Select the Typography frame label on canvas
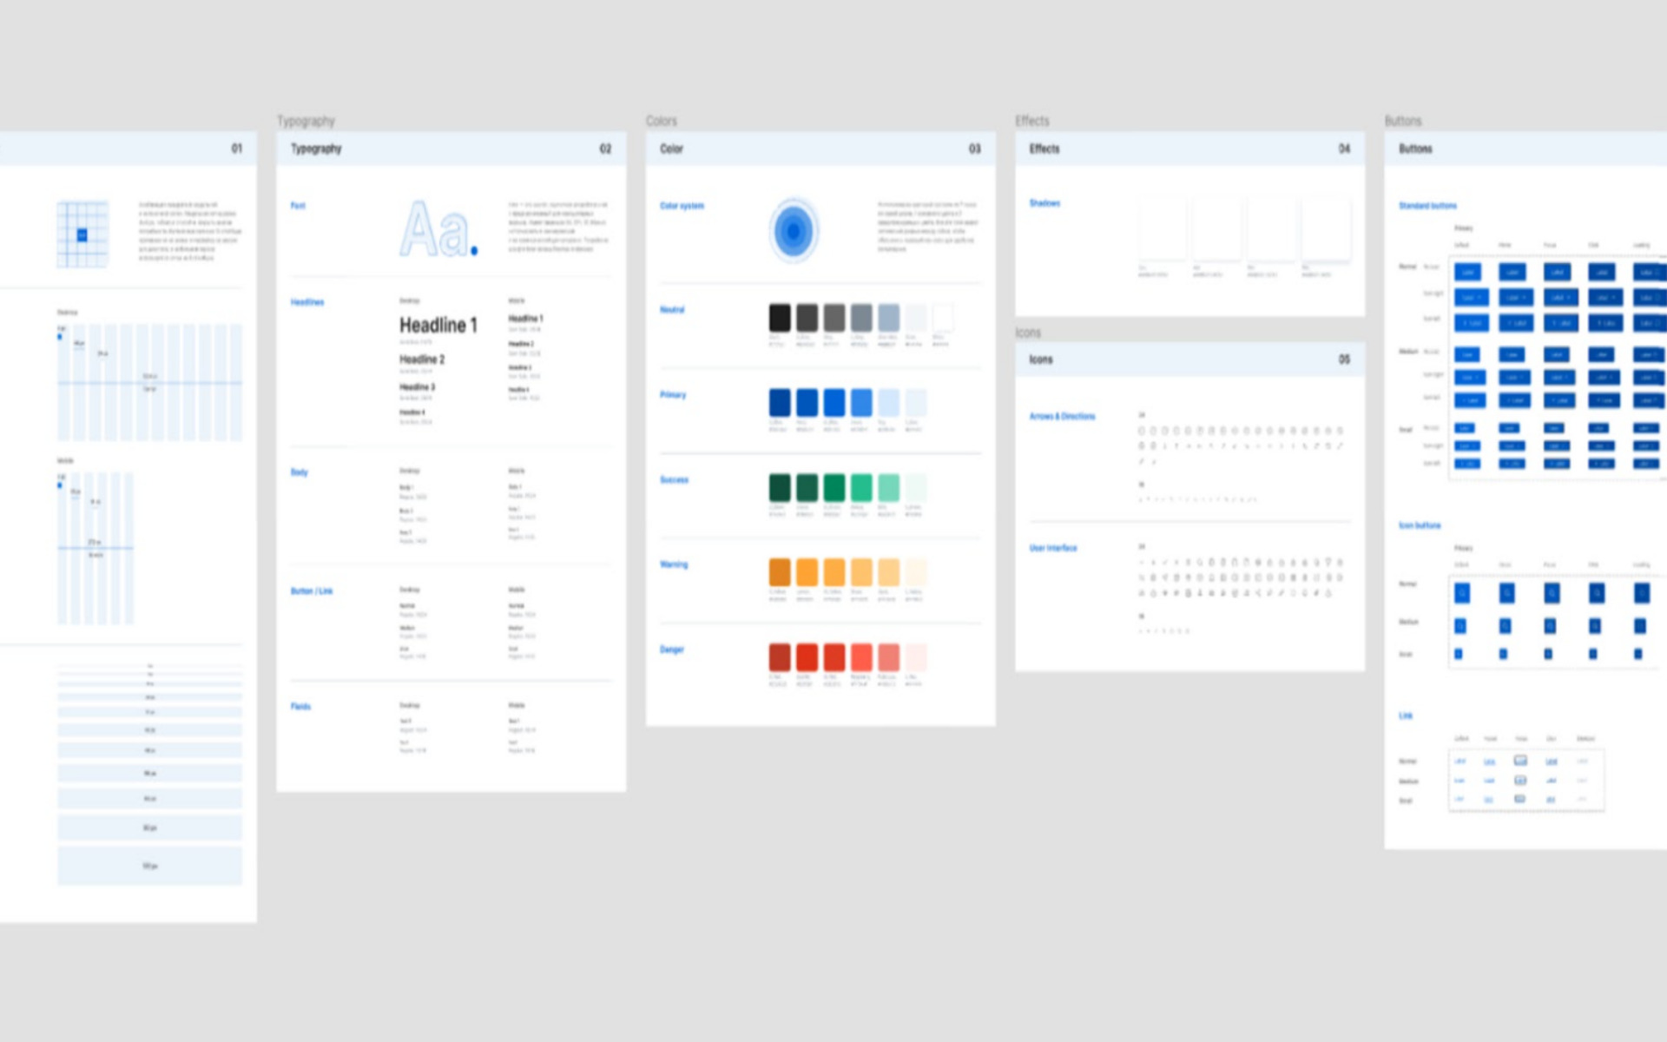The height and width of the screenshot is (1042, 1667). coord(306,121)
